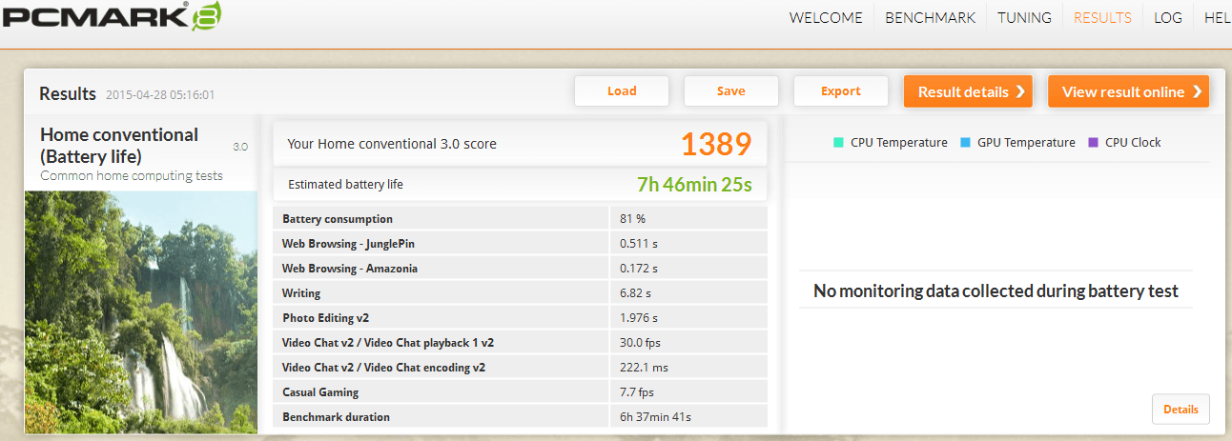Click the Details button in monitoring panel
Screen dimensions: 1232x441
1181,409
